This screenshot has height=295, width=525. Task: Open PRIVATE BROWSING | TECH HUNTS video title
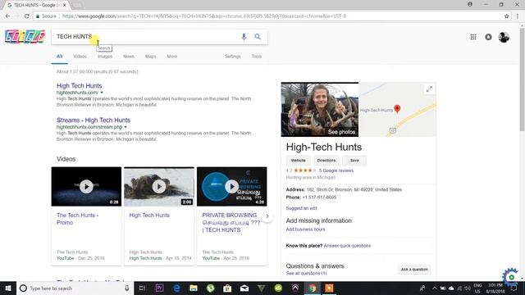click(x=231, y=222)
